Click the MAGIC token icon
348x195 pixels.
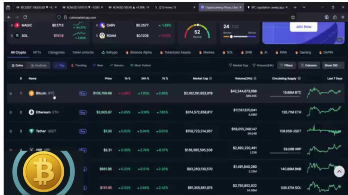click(17, 25)
